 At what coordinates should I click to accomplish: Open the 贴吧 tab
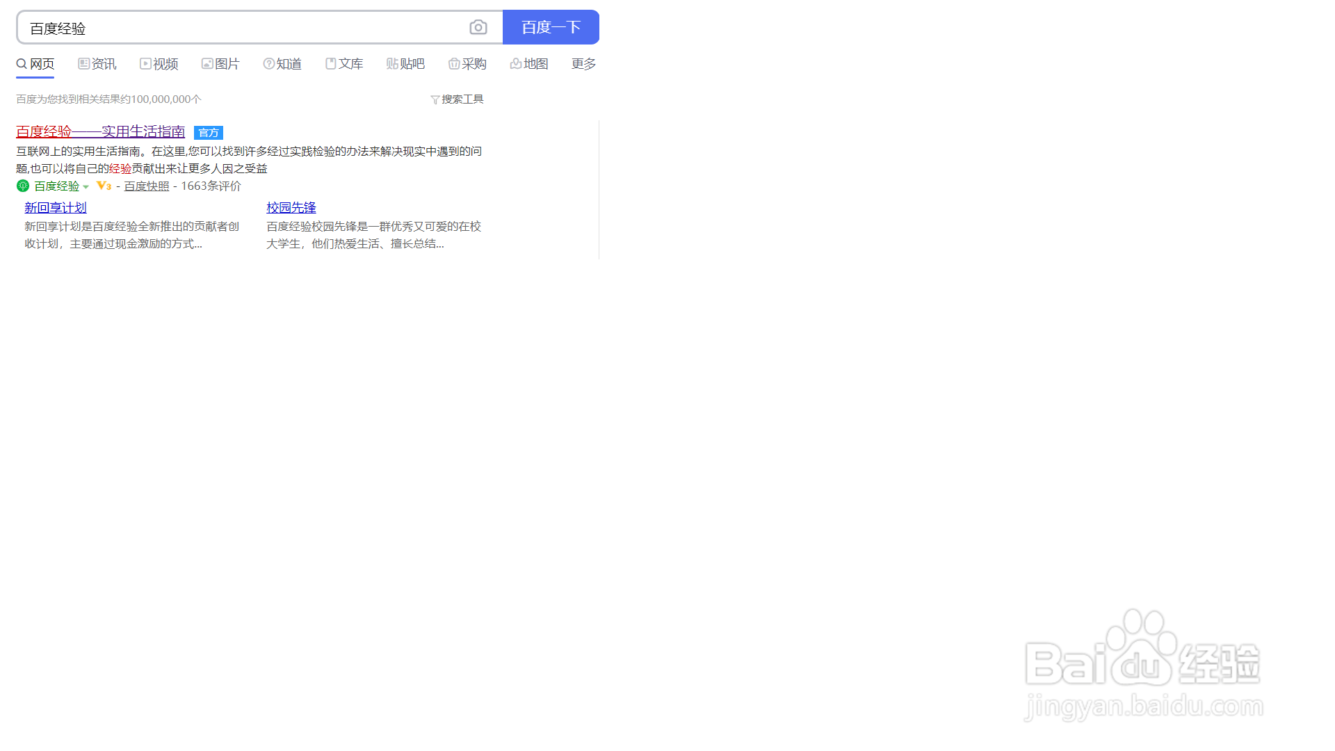click(405, 64)
